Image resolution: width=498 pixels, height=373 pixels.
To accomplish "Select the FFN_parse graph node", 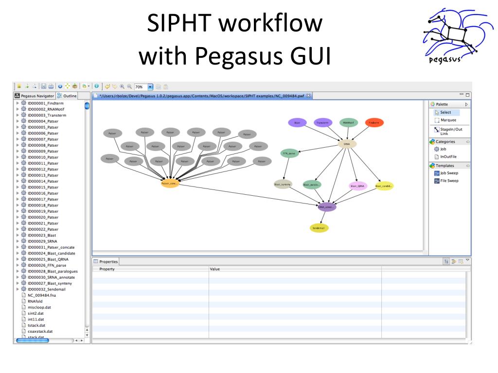I will pos(289,153).
